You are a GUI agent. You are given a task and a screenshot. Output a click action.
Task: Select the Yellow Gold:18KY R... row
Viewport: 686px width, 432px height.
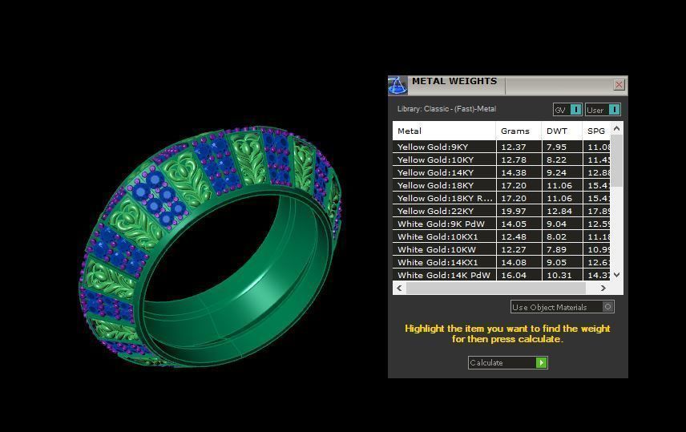(x=502, y=198)
